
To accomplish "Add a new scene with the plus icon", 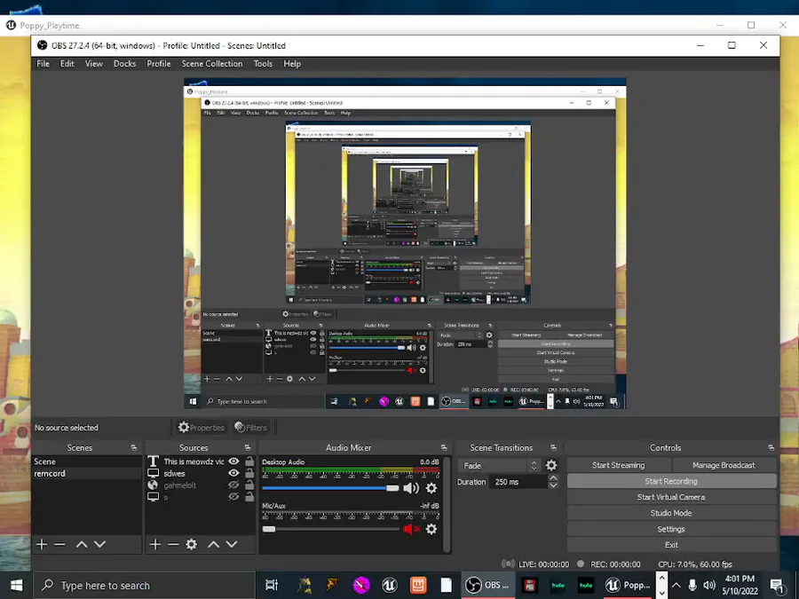I will [x=42, y=544].
